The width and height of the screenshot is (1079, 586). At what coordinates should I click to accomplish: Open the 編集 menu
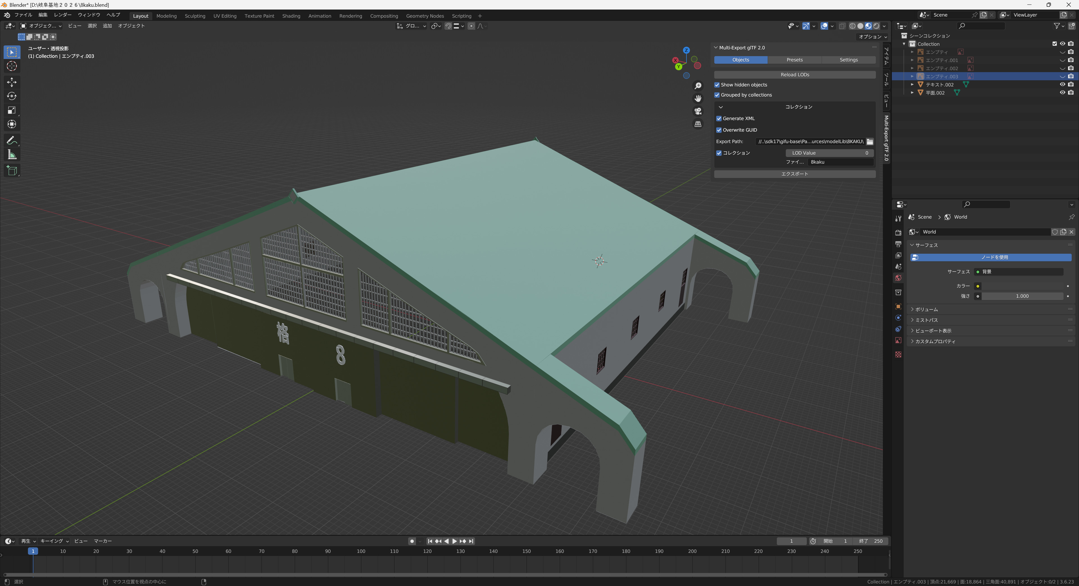point(43,15)
